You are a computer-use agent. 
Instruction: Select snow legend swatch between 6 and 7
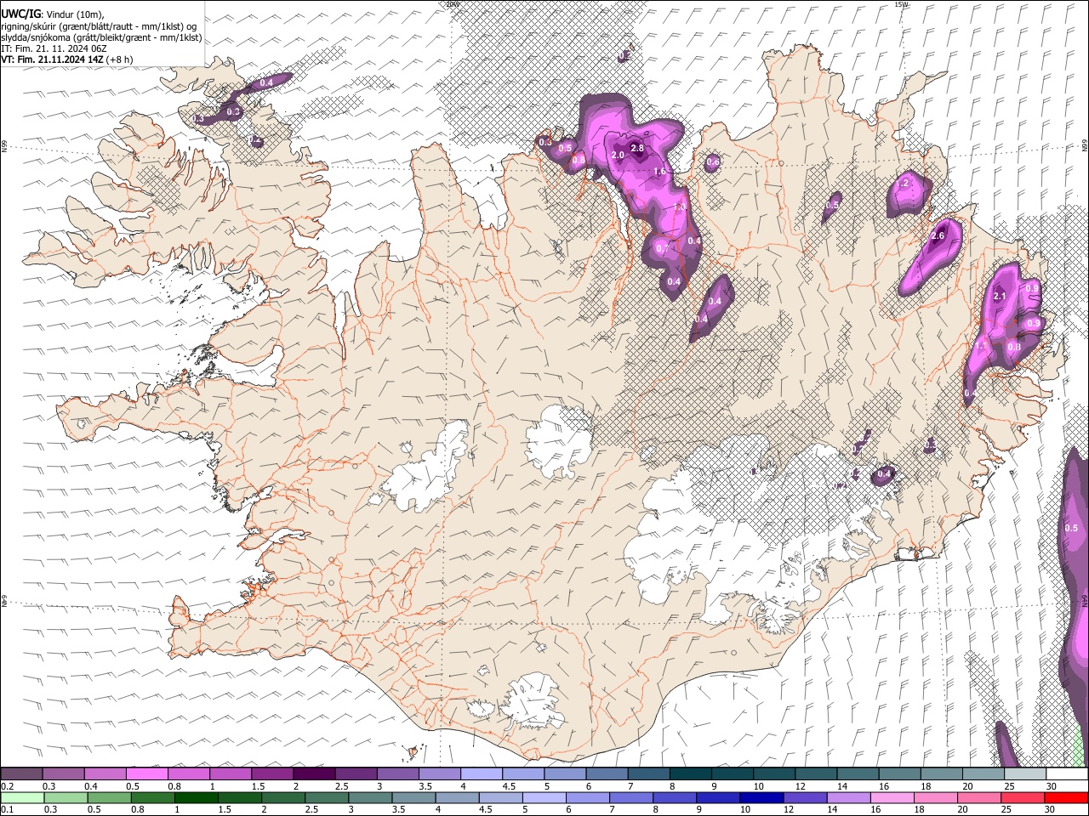coord(607,774)
